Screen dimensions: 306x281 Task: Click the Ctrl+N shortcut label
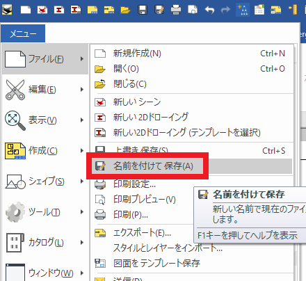coord(273,54)
